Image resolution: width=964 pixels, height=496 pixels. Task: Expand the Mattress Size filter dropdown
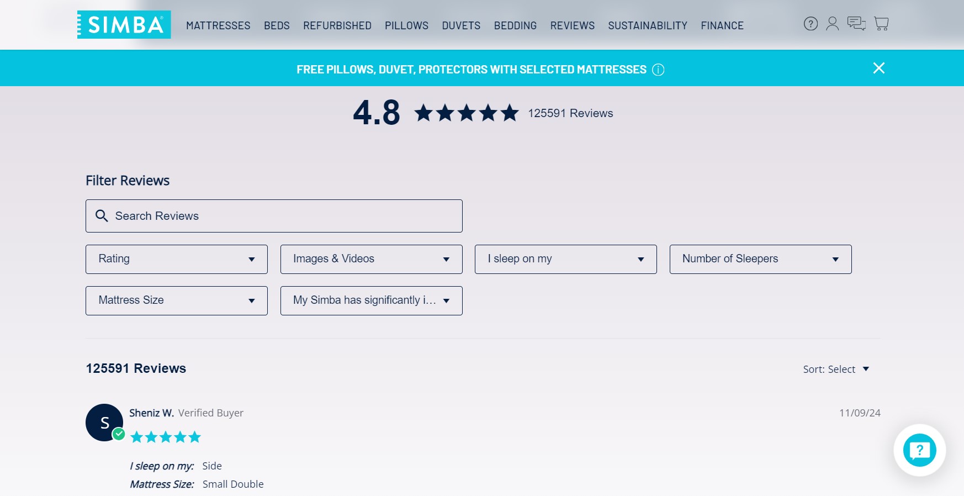click(x=177, y=300)
